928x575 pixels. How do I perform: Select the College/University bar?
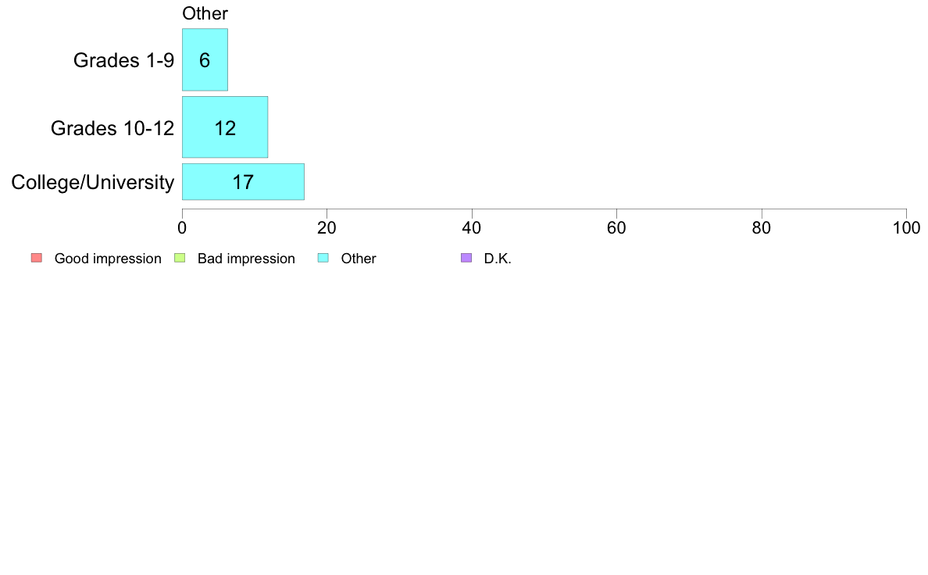(243, 182)
